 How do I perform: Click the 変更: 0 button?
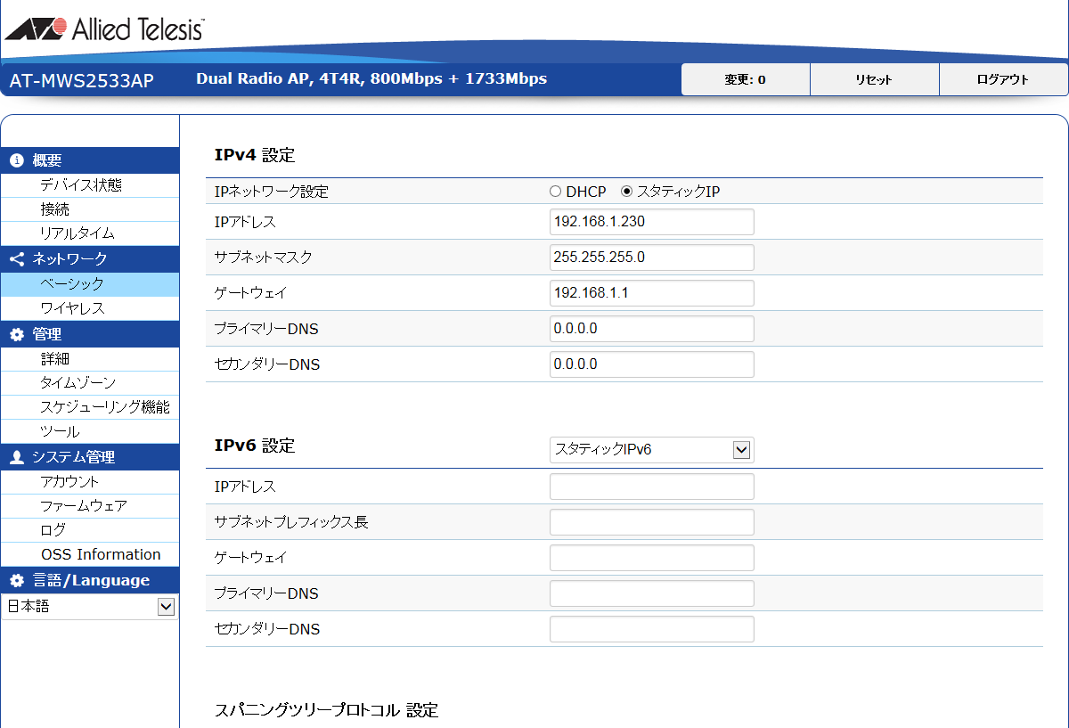click(x=746, y=79)
